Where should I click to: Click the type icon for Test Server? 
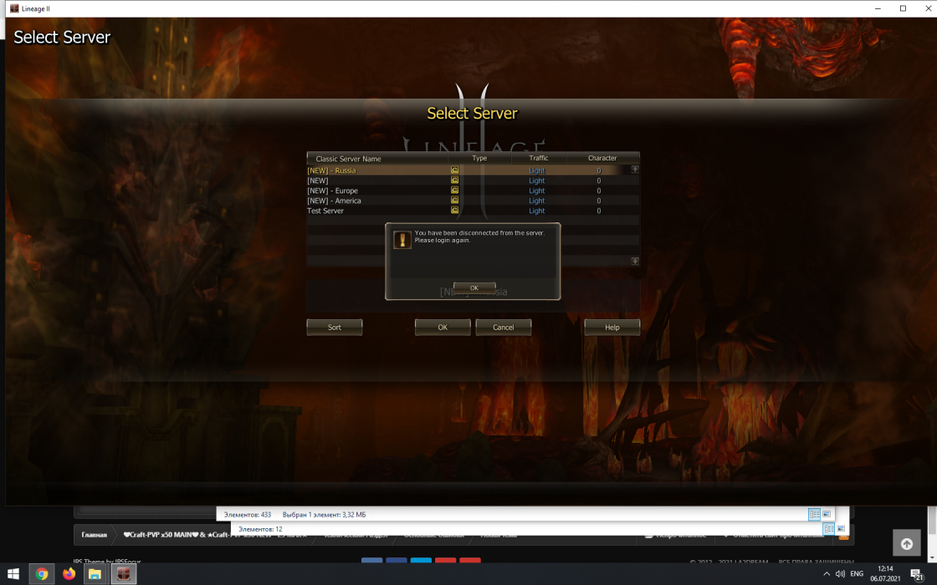pyautogui.click(x=455, y=211)
